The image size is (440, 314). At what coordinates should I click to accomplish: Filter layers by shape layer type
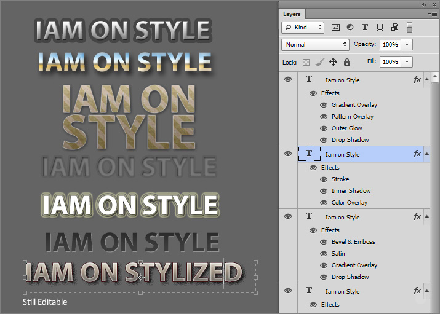(380, 28)
